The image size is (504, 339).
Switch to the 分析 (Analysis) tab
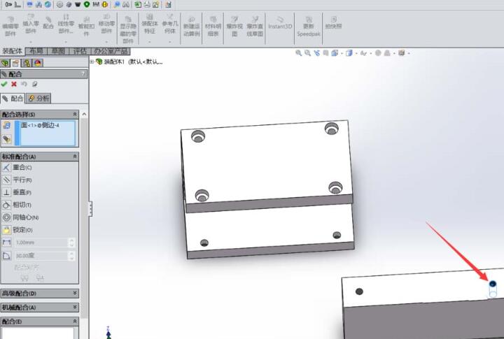[x=38, y=99]
